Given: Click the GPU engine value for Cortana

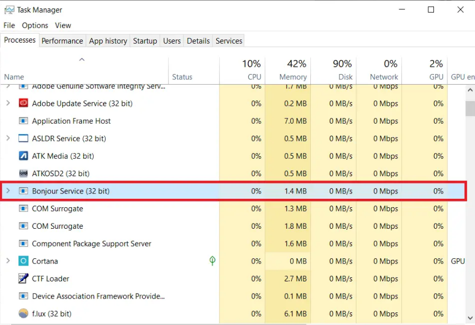Looking at the screenshot, I should [x=458, y=261].
